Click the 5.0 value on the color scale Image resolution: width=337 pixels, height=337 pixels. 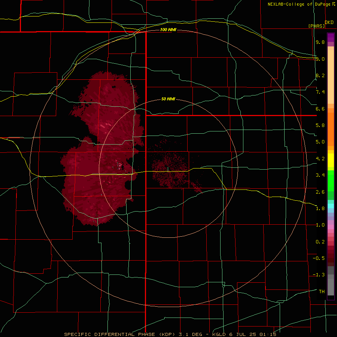pyautogui.click(x=320, y=142)
